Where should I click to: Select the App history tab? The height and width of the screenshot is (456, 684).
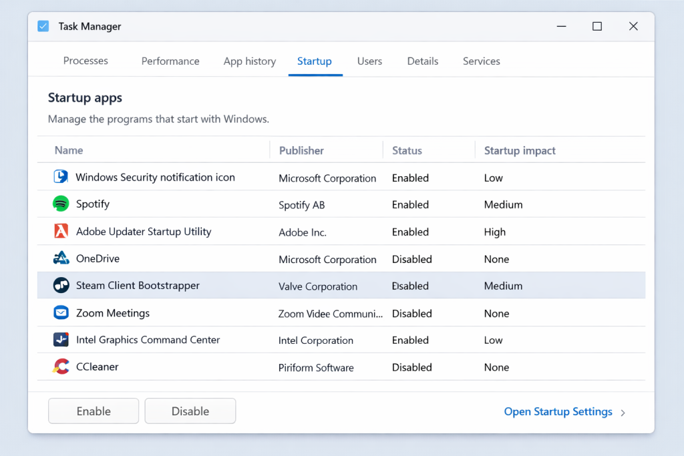coord(249,61)
